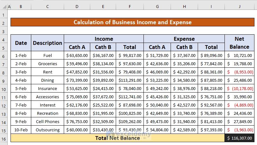Viewport: 257px width, 145px height.
Task: Click the merged Income header cell
Action: (x=104, y=39)
